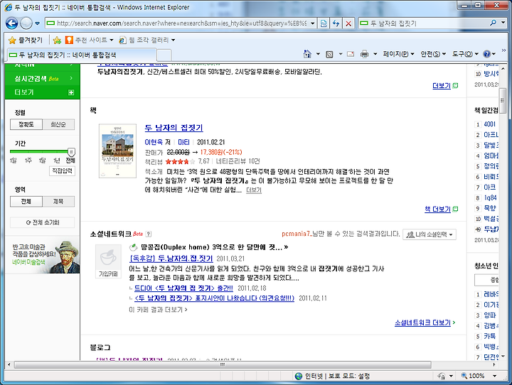Expand the 더보기 plus icon in green sidebar
The height and width of the screenshot is (385, 512).
tap(71, 92)
